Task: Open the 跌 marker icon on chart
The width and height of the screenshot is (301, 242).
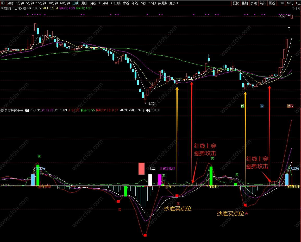Action: tap(243, 106)
